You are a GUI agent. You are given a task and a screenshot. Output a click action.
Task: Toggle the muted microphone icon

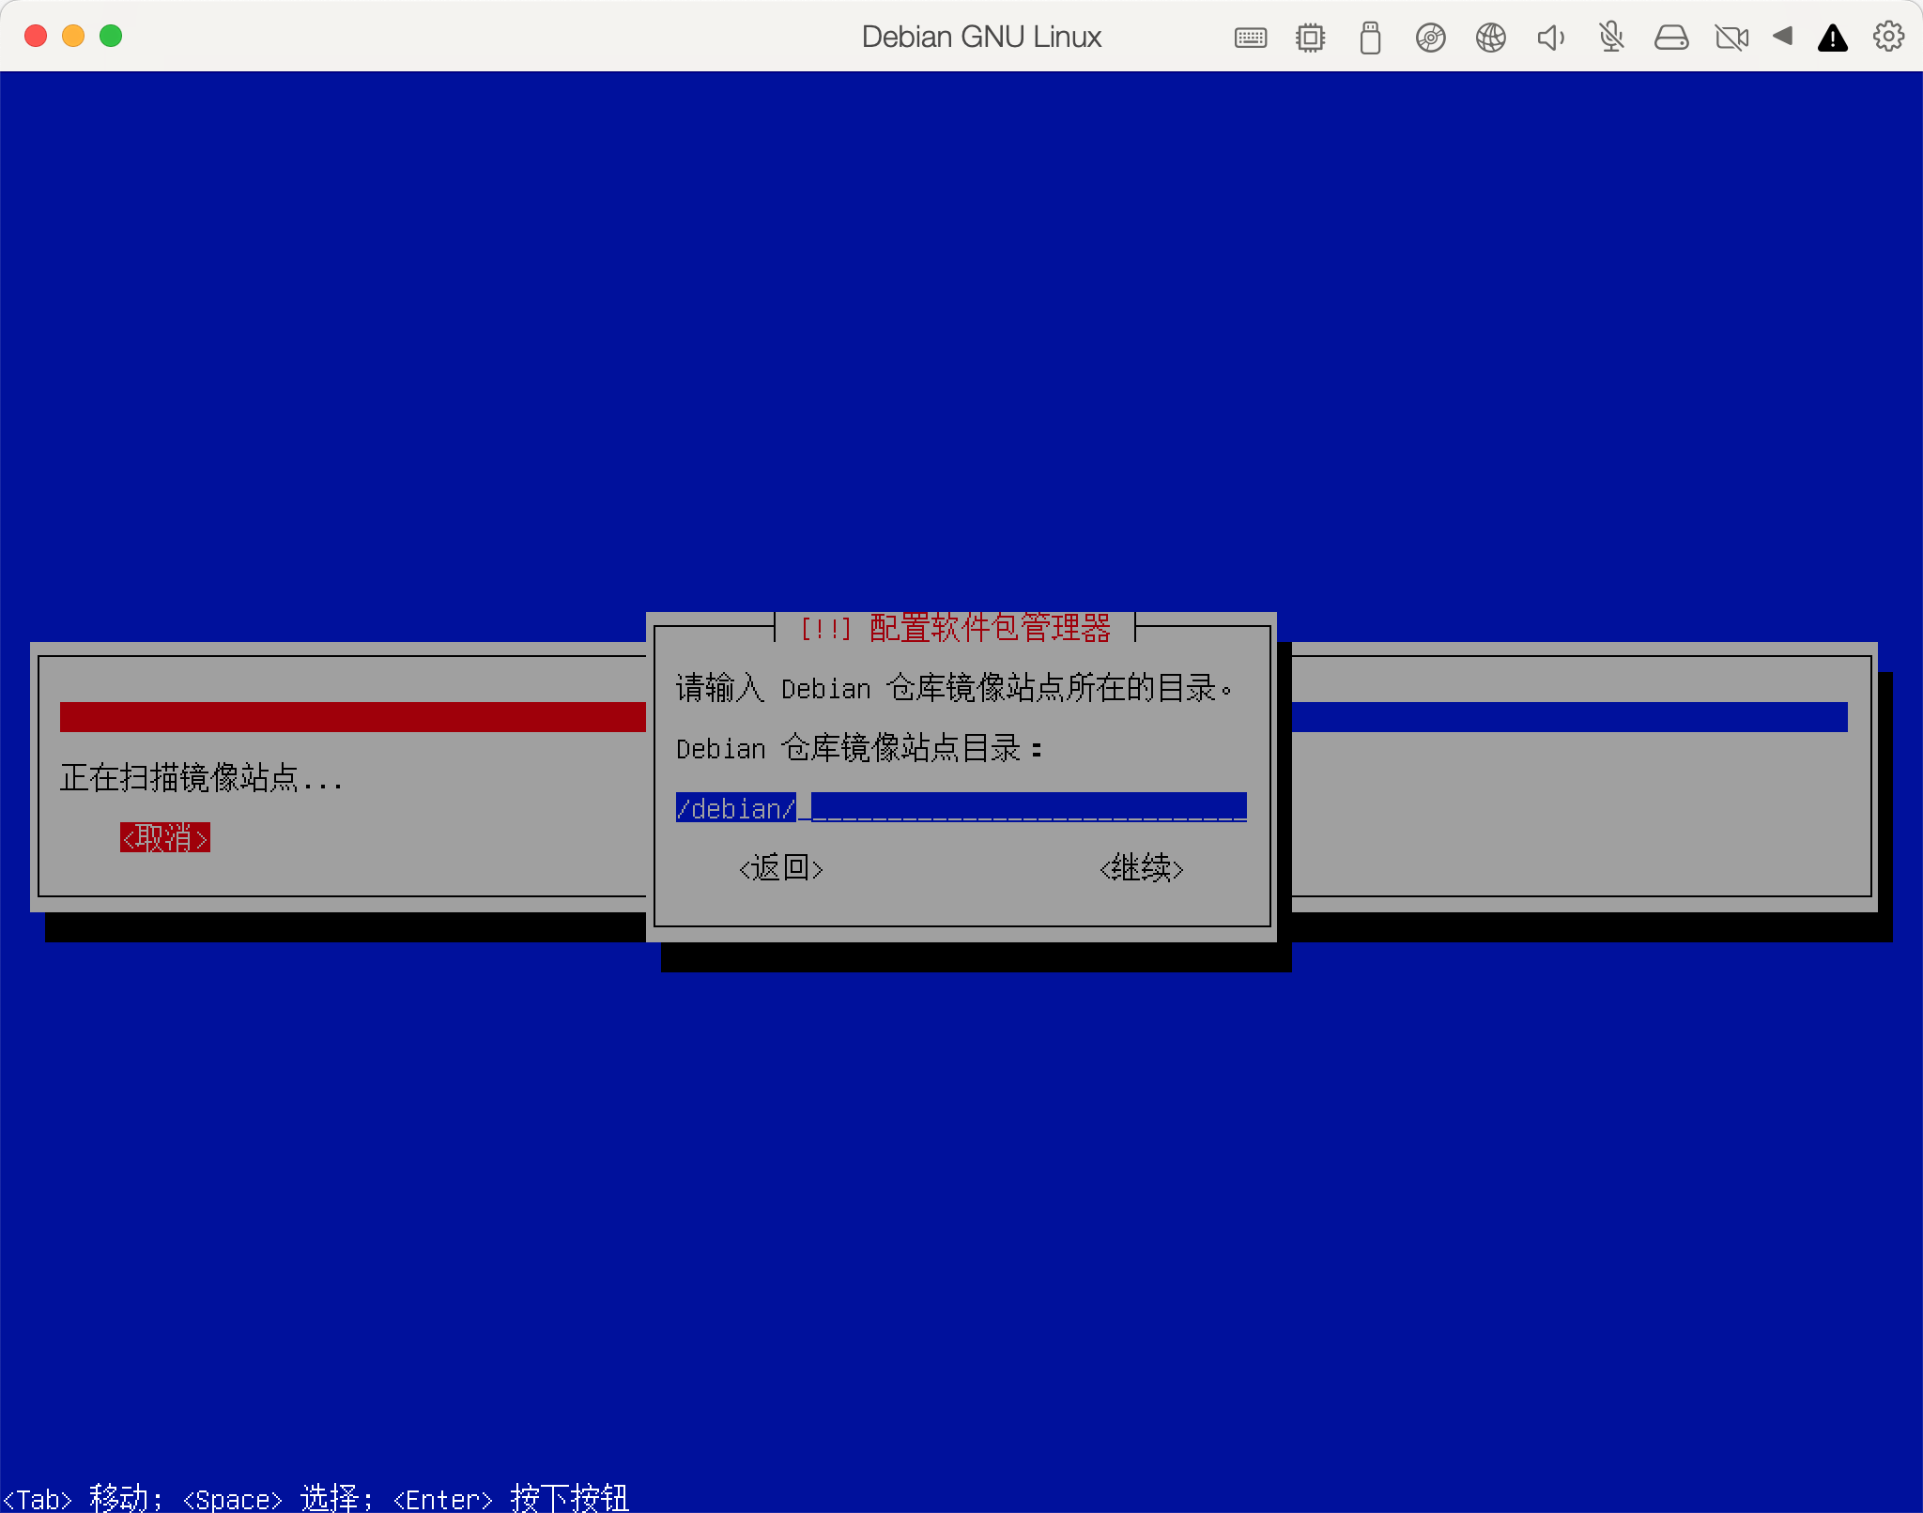(x=1611, y=38)
